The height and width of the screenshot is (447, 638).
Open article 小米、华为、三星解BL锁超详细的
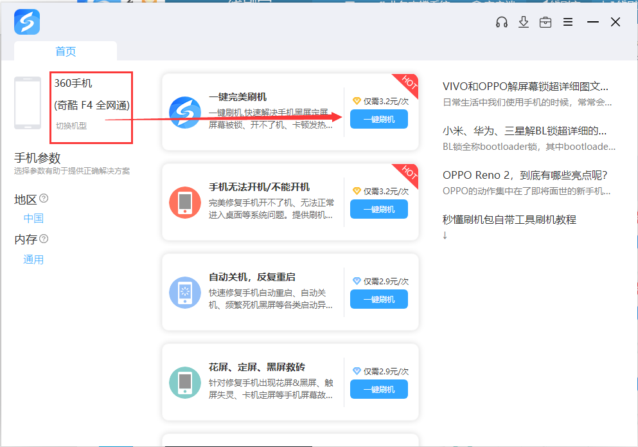524,131
